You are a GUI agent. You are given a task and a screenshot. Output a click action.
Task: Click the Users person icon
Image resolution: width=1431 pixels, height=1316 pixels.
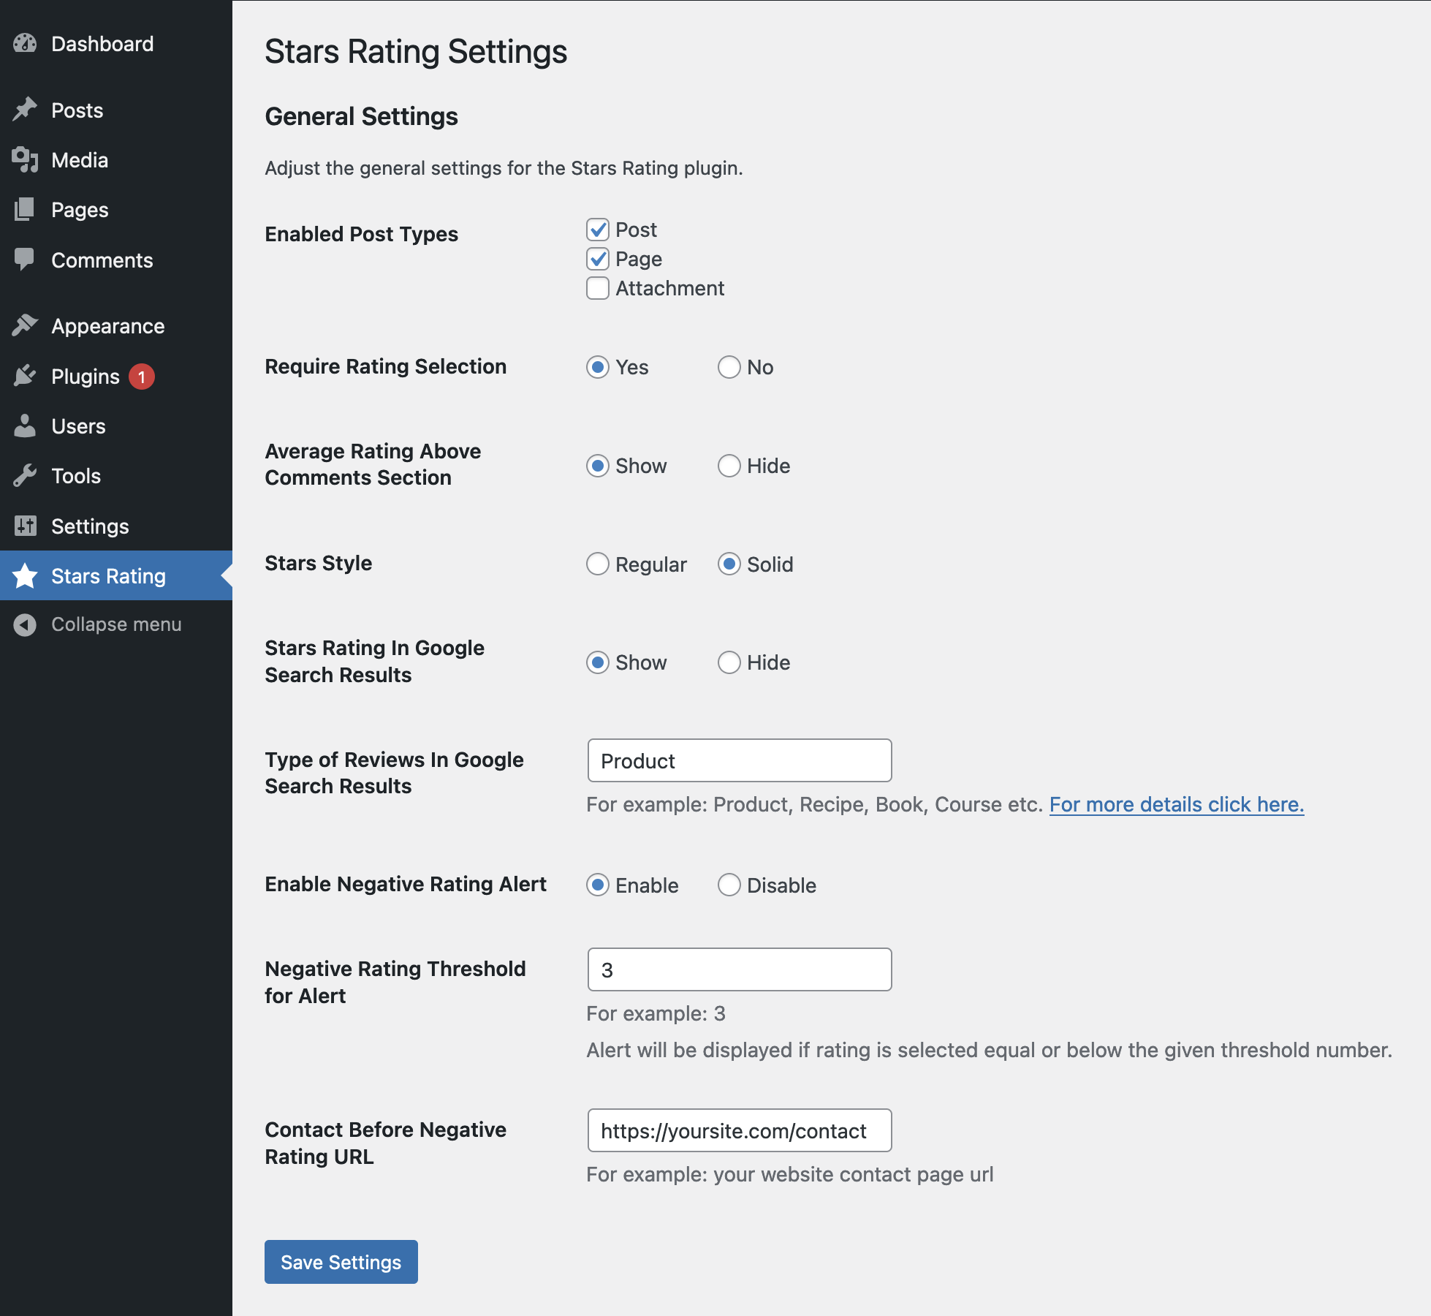pos(25,426)
